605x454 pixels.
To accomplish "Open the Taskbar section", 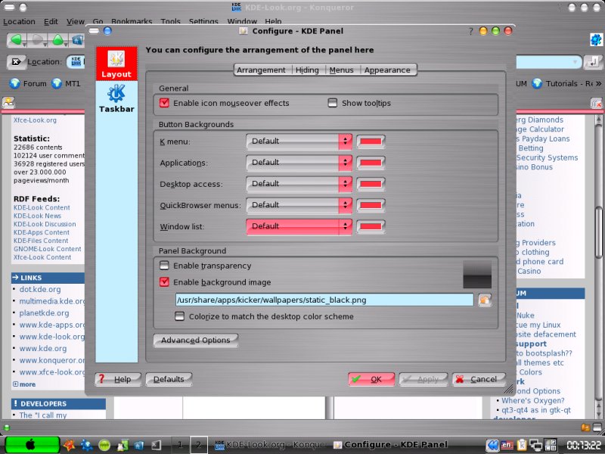I will point(116,99).
